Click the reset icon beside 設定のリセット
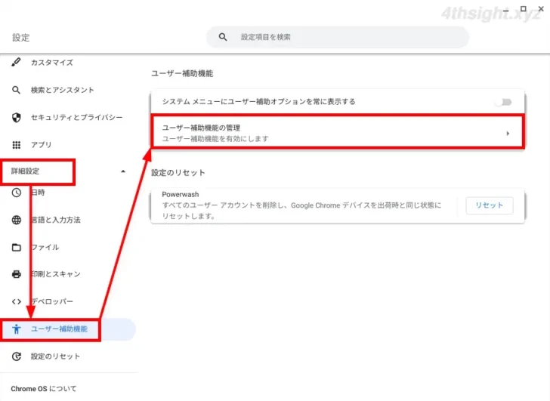Image resolution: width=550 pixels, height=401 pixels. 16,356
